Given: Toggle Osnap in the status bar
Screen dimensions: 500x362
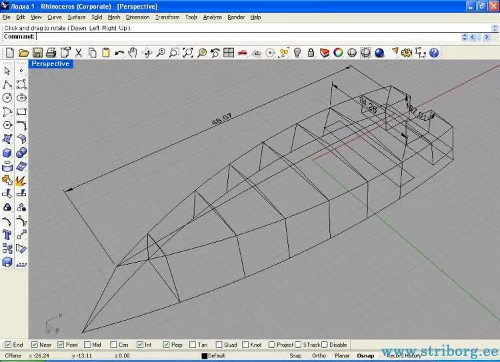Looking at the screenshot, I should click(365, 355).
